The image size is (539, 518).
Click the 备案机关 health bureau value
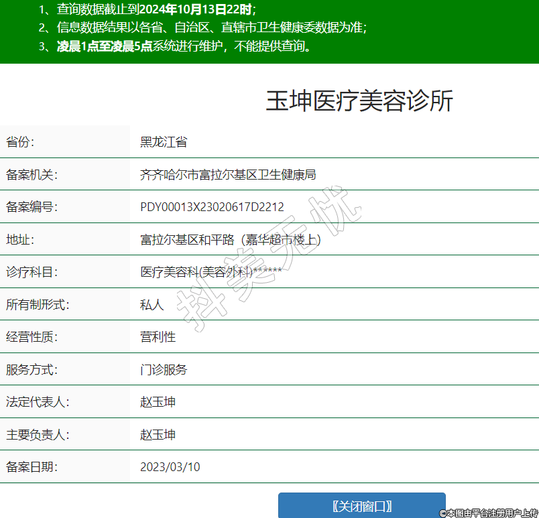pyautogui.click(x=228, y=175)
